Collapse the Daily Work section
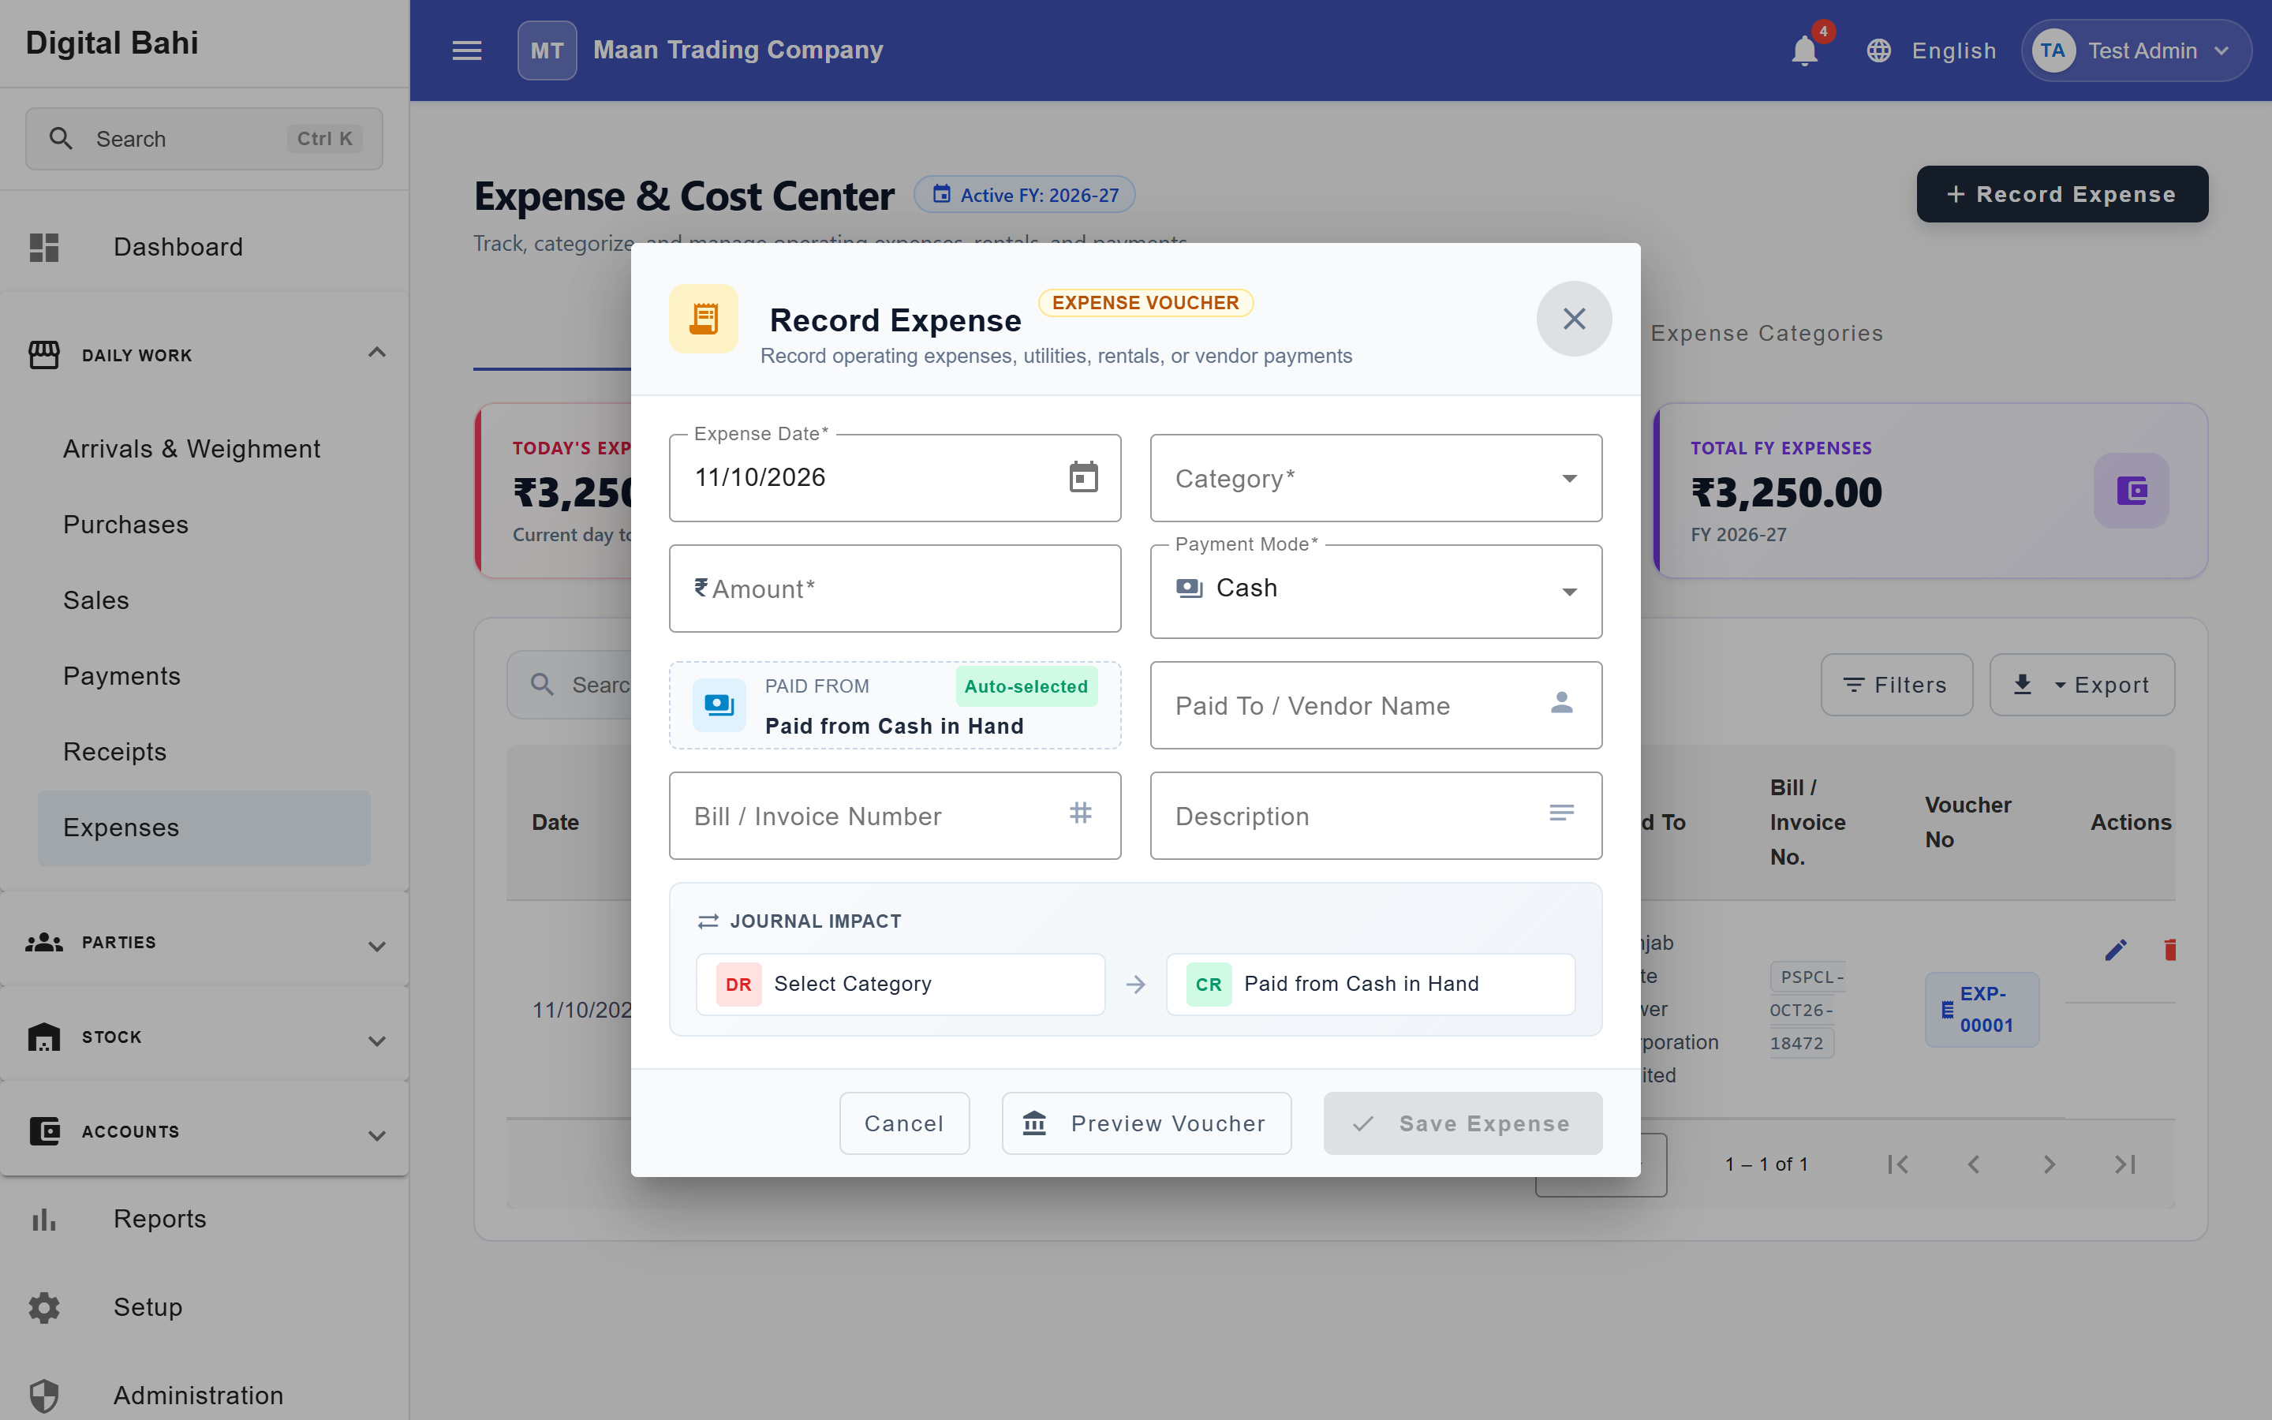Screen dimensions: 2272x1420 pos(204,355)
